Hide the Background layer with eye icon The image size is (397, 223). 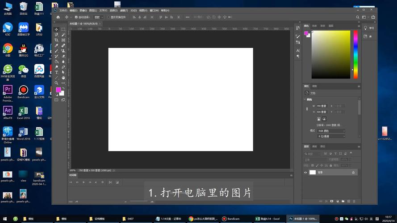click(x=305, y=173)
